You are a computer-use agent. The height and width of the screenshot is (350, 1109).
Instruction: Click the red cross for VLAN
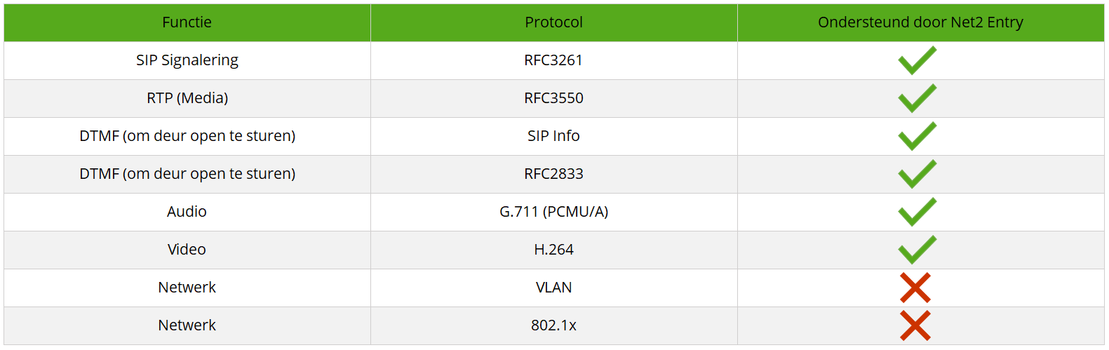click(x=915, y=288)
